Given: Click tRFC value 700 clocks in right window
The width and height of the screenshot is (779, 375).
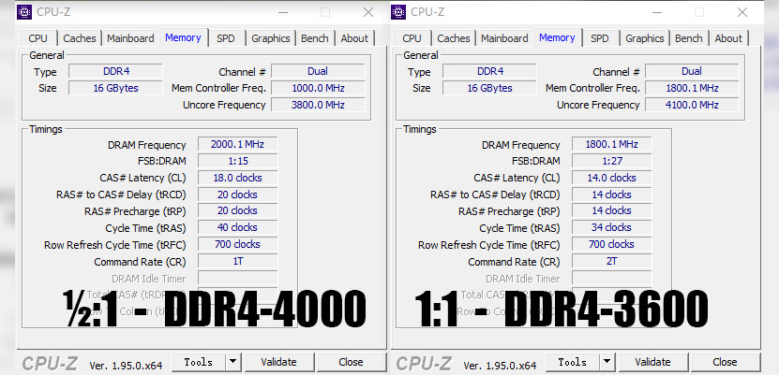Looking at the screenshot, I should point(611,244).
